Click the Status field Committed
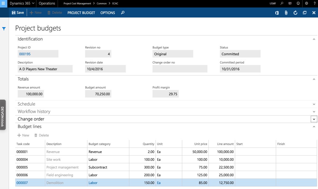318x189 pixels. pyautogui.click(x=240, y=54)
